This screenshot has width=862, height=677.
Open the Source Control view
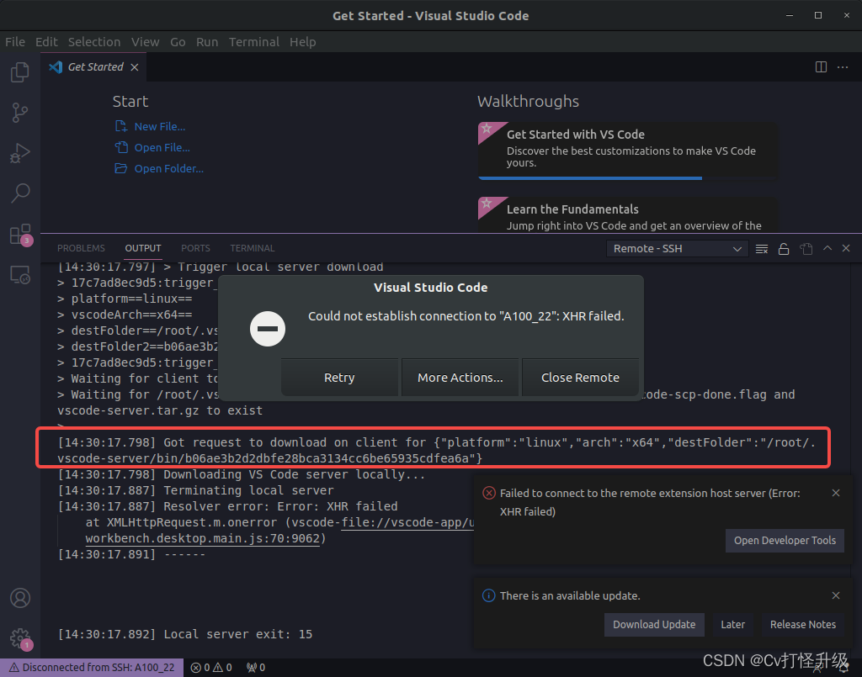click(20, 113)
